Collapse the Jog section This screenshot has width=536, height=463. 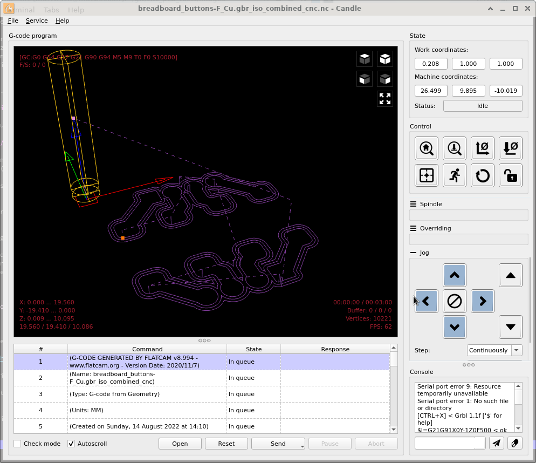(413, 253)
